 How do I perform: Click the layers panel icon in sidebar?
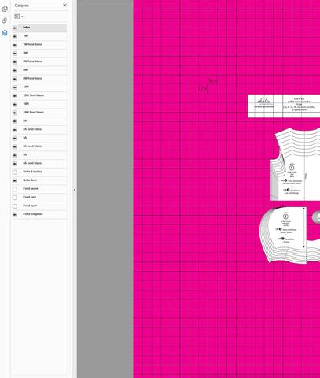pos(5,33)
